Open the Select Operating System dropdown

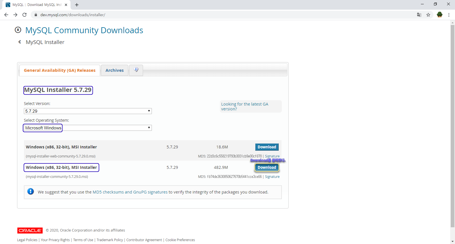click(88, 128)
